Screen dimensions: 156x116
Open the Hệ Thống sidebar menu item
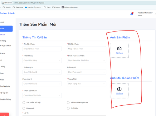pyautogui.click(x=6, y=99)
